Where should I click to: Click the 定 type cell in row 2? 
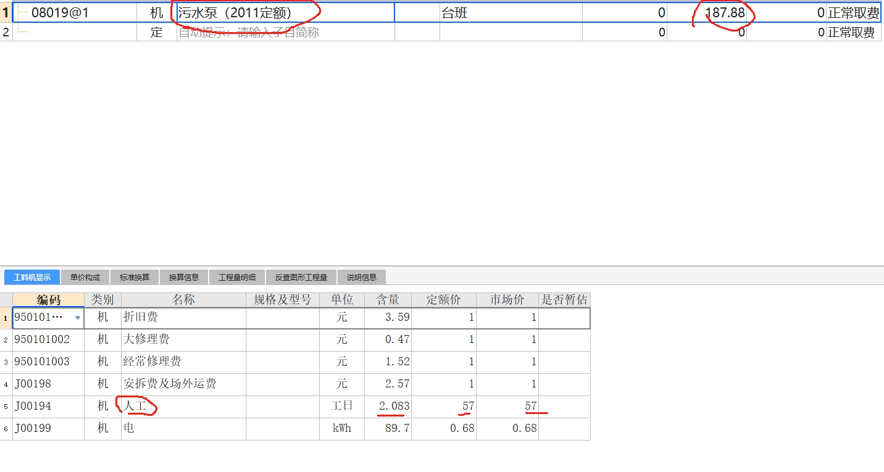pos(156,32)
